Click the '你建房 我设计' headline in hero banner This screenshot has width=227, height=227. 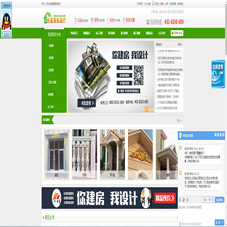[130, 55]
